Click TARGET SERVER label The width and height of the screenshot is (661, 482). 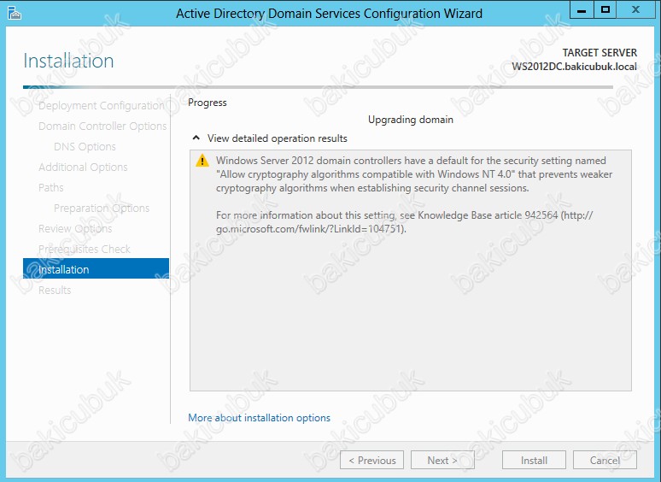[x=600, y=53]
